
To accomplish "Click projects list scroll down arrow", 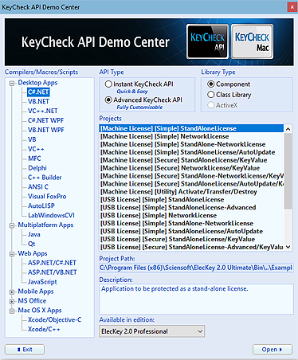I will pyautogui.click(x=288, y=247).
